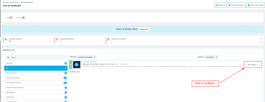Click the puzzle icon on Recommendations

pos(230,5)
